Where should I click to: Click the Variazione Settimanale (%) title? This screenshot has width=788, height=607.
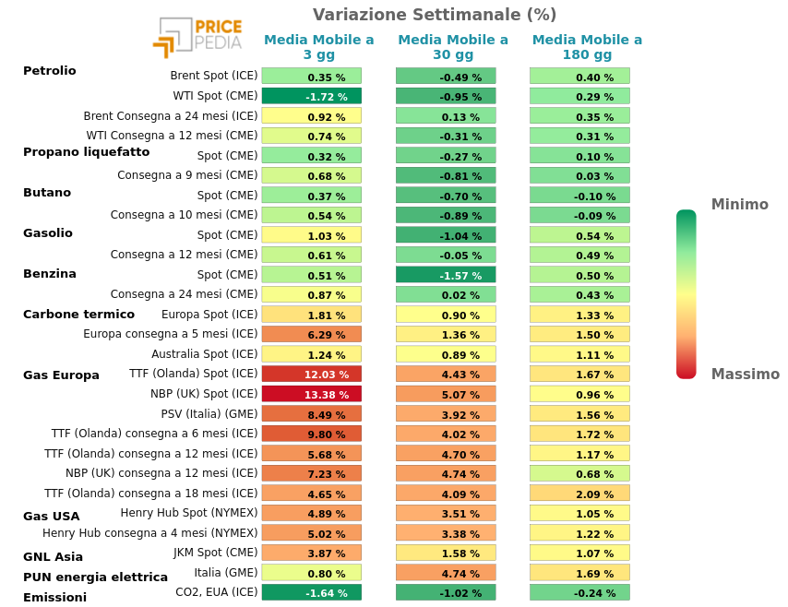[x=435, y=15]
